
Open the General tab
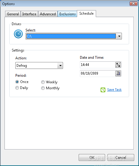coord(13,14)
